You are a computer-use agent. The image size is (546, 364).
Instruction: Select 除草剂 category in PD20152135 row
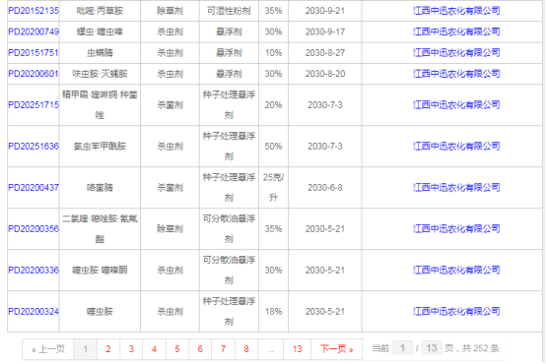(x=170, y=11)
